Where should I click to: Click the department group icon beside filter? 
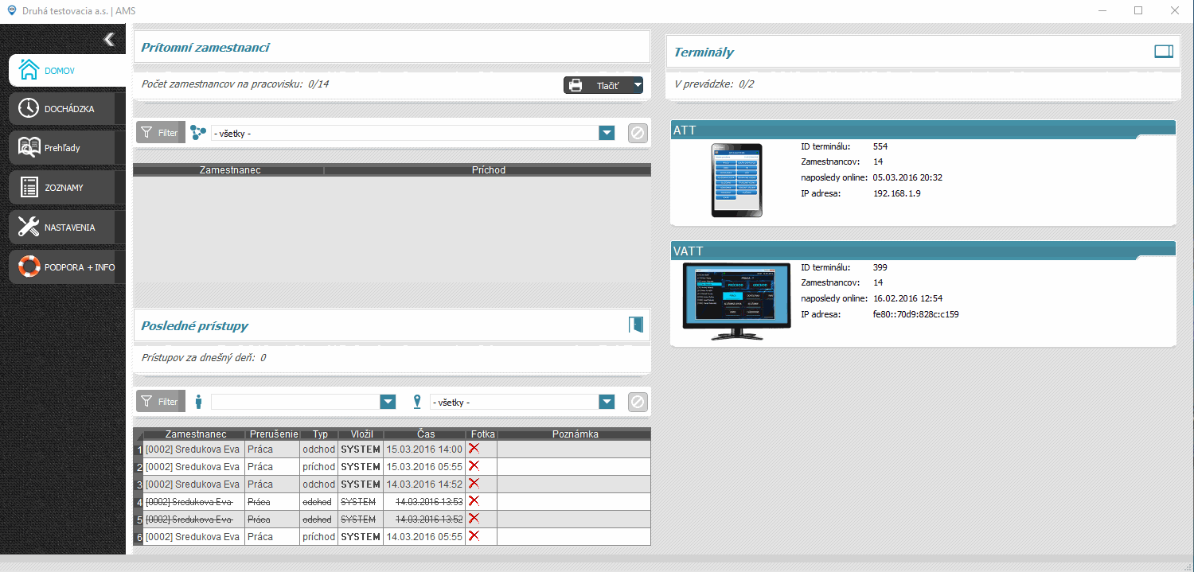coord(198,133)
